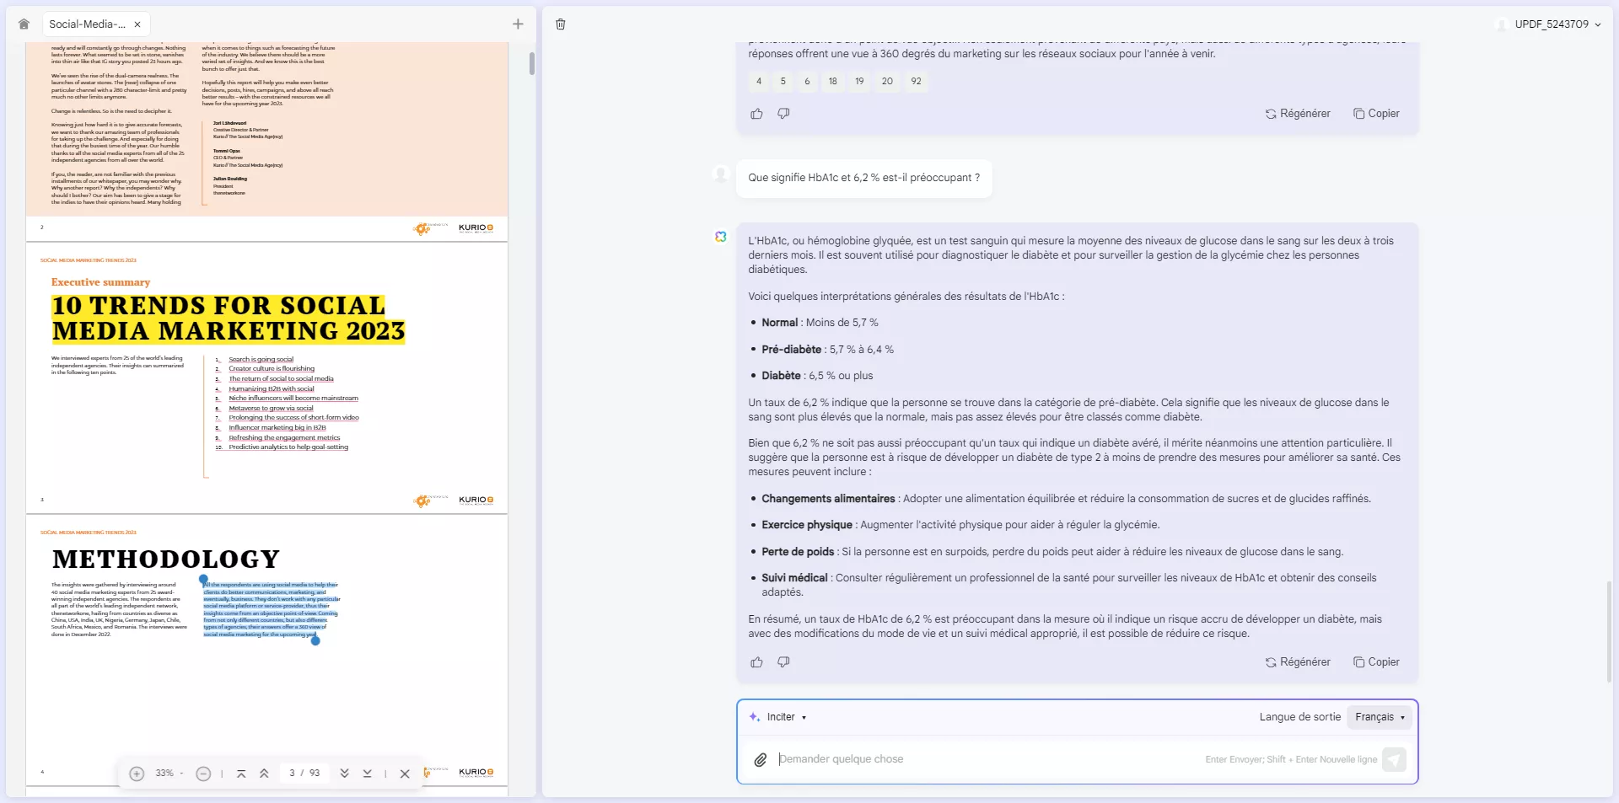Open 'Search is going social' link
The height and width of the screenshot is (803, 1619).
[261, 359]
